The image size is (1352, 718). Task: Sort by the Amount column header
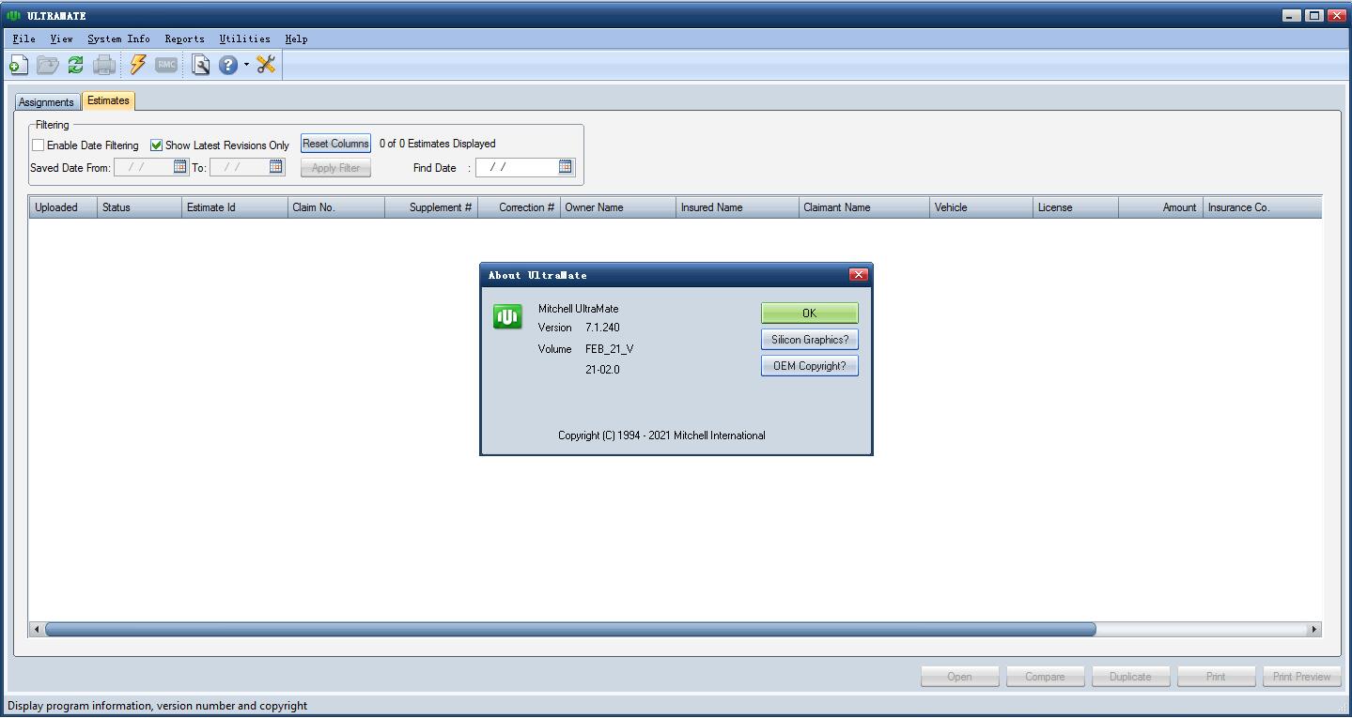pyautogui.click(x=1160, y=207)
